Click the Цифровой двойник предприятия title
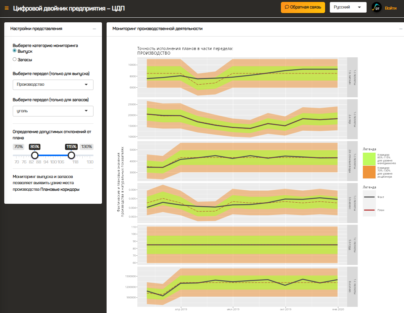The image size is (404, 313). [69, 8]
